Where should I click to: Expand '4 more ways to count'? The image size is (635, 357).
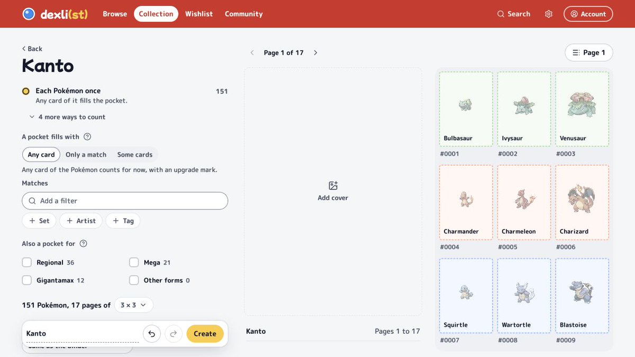[x=67, y=117]
